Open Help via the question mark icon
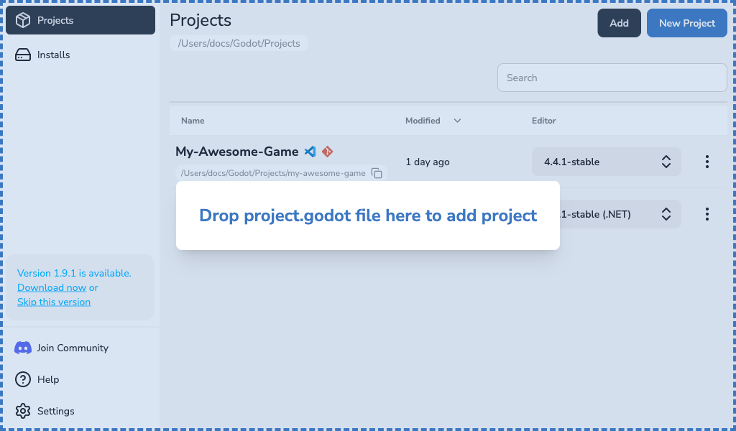This screenshot has height=431, width=736. 22,379
